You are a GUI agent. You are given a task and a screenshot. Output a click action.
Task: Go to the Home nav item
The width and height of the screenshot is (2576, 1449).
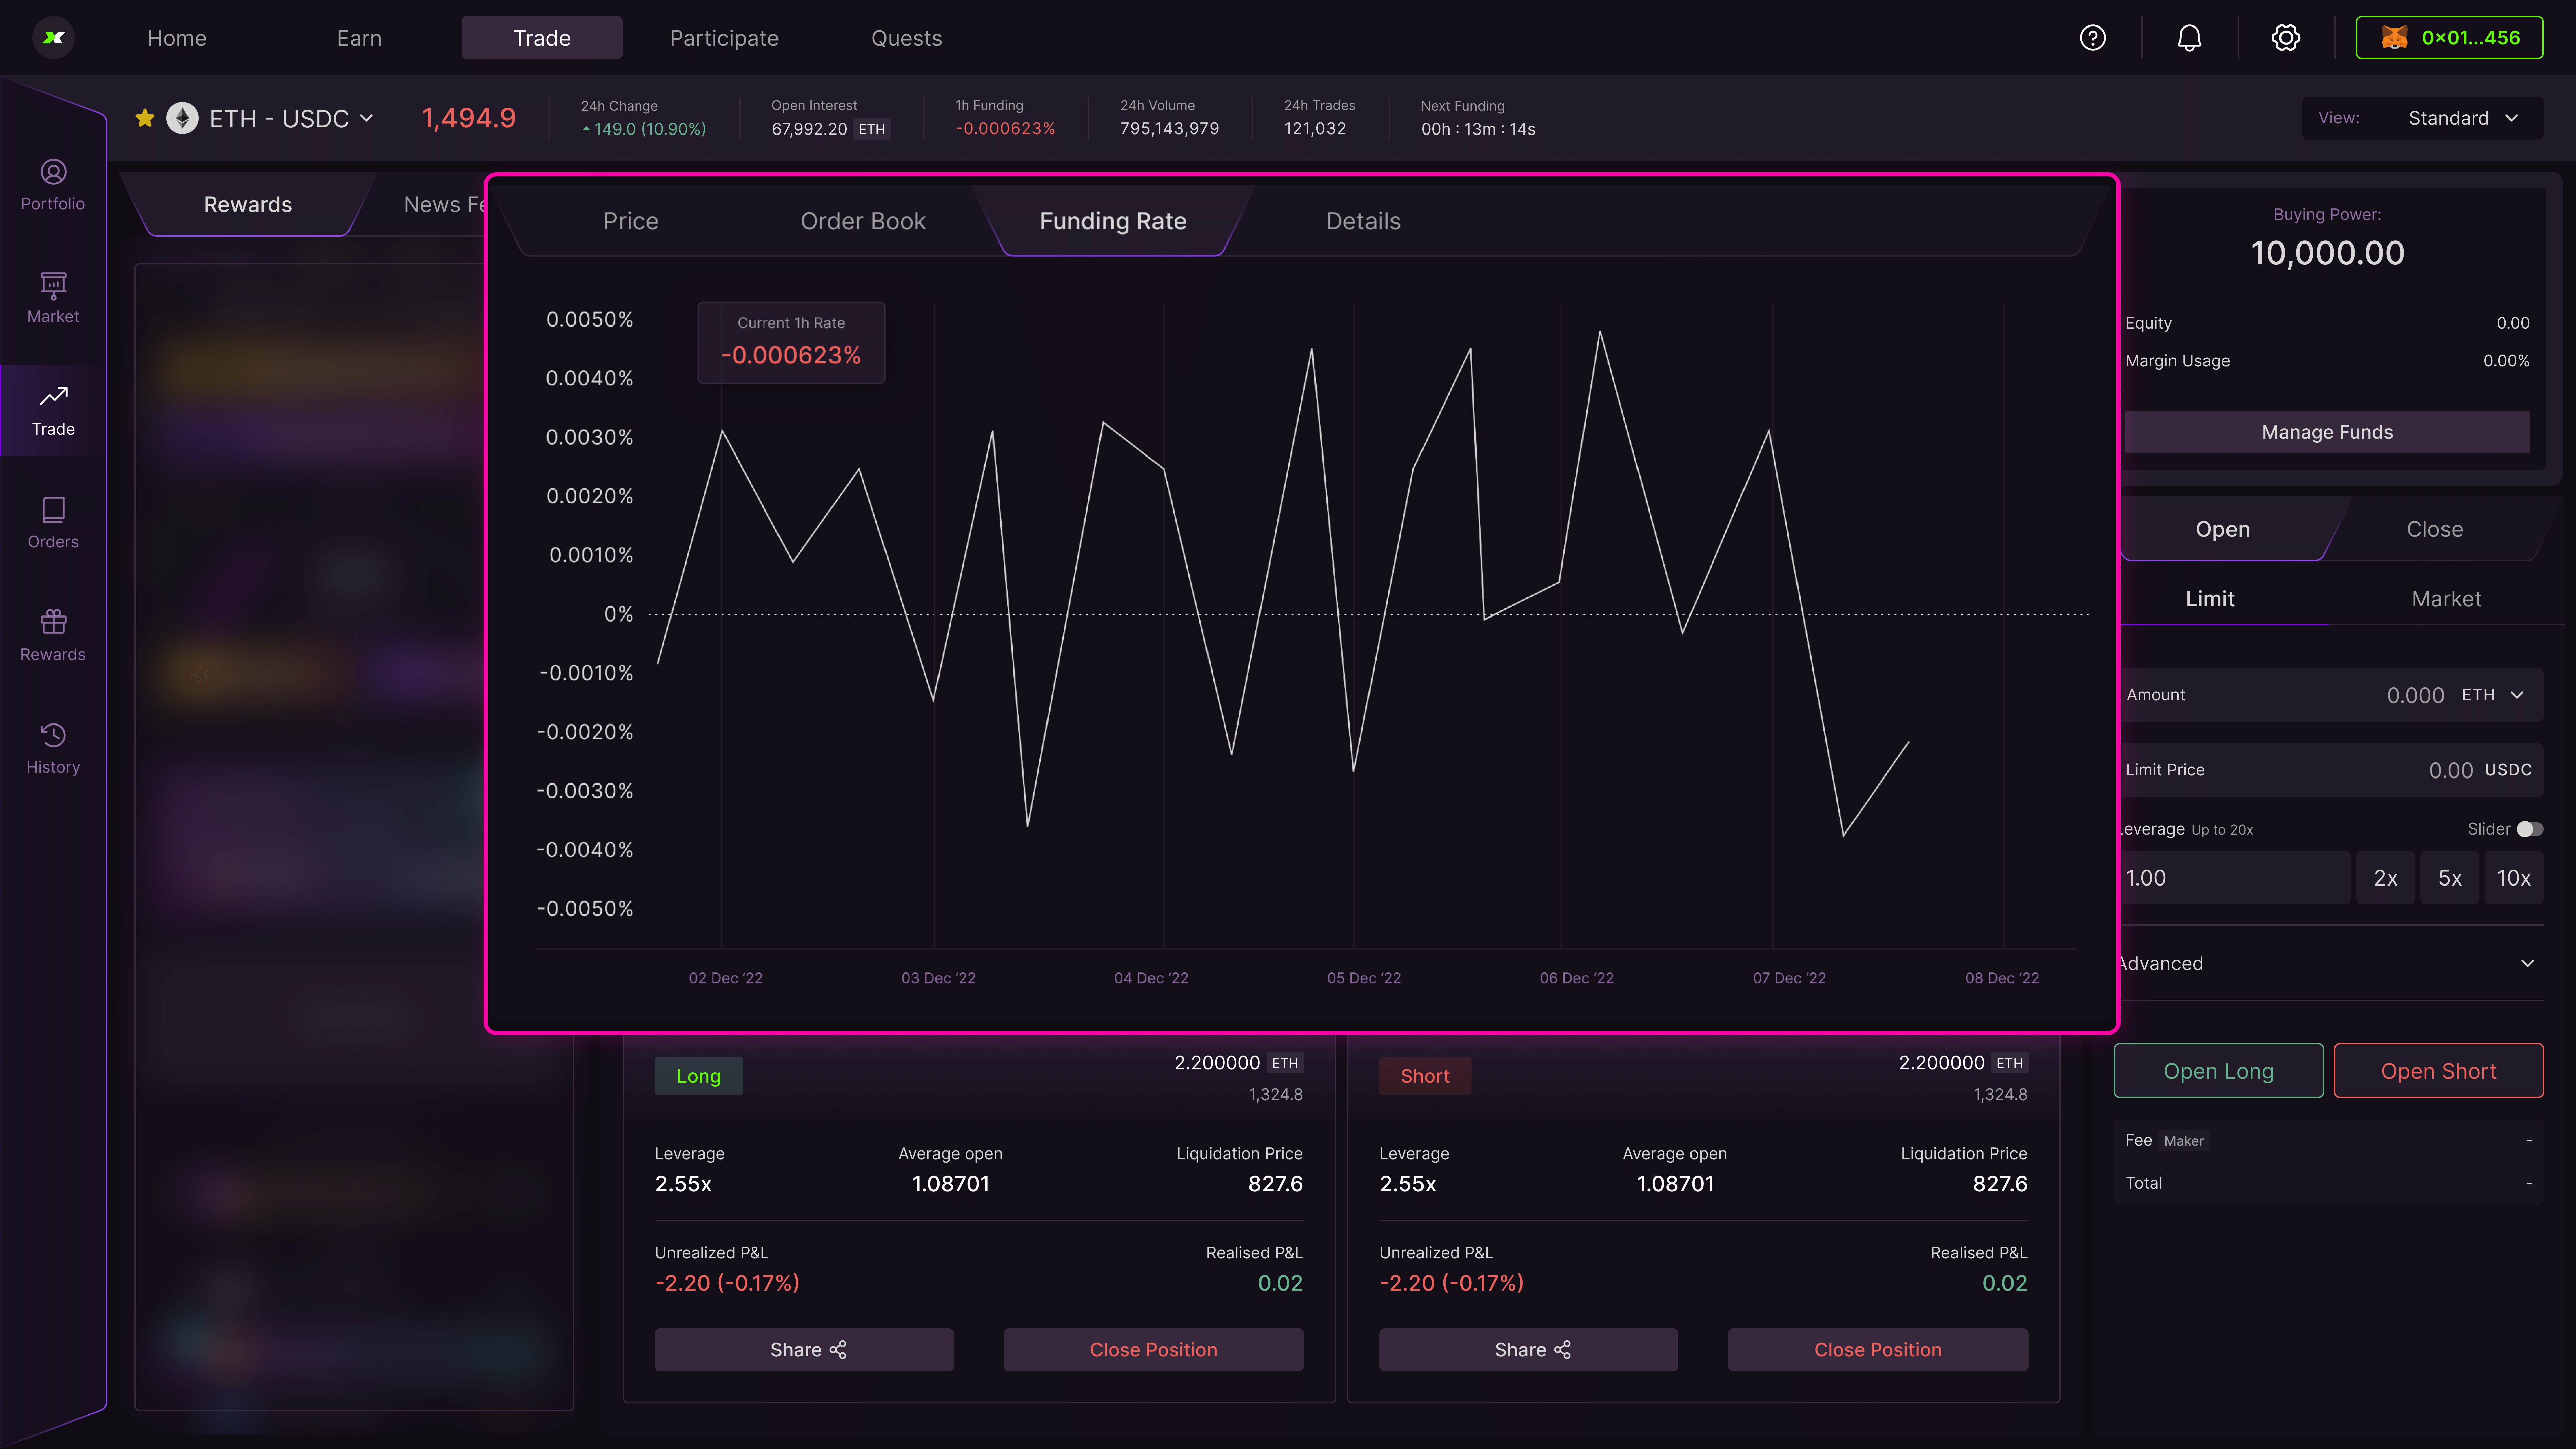tap(177, 38)
